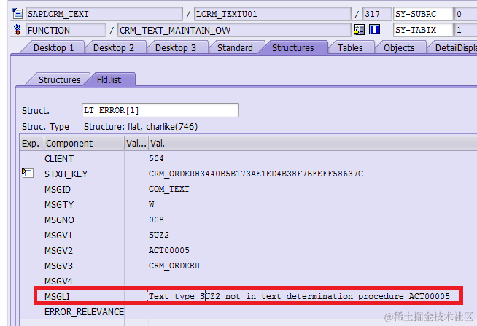Click the FUNCTION event type field
Viewport: 477px width, 326px height.
[x=66, y=30]
